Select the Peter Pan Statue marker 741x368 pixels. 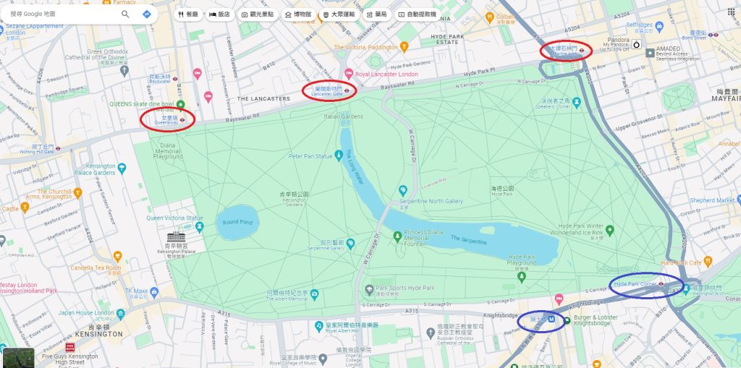pyautogui.click(x=339, y=155)
